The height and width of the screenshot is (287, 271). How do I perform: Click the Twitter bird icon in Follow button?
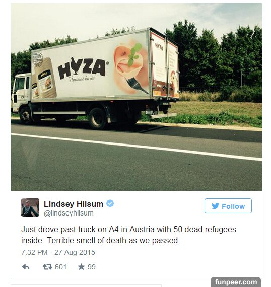click(215, 206)
